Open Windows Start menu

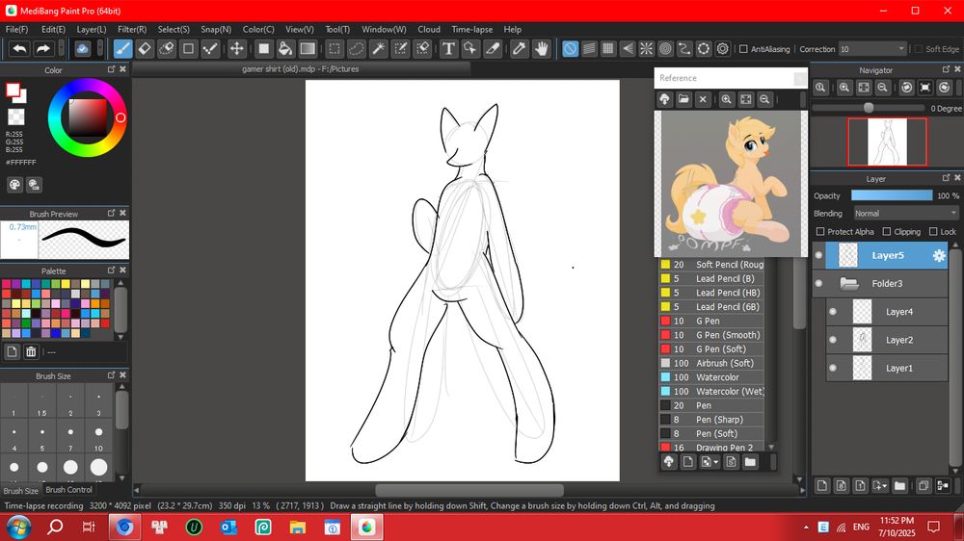17,527
